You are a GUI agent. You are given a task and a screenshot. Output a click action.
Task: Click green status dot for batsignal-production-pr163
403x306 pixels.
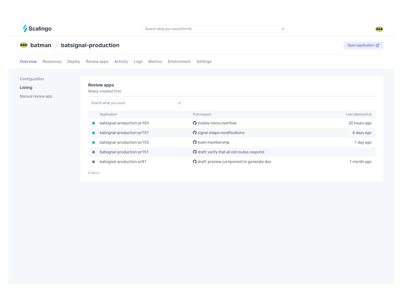[x=94, y=123]
